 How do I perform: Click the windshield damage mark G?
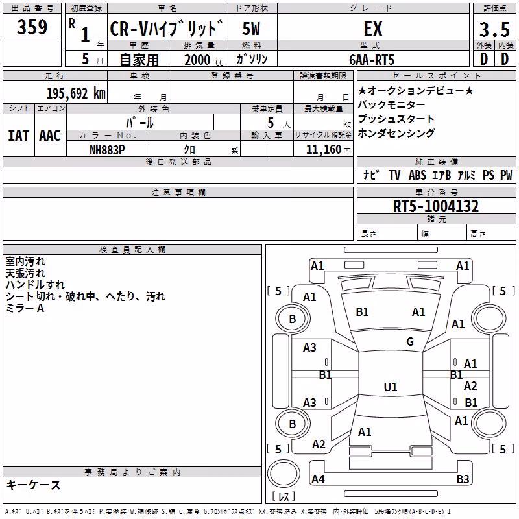(410, 341)
